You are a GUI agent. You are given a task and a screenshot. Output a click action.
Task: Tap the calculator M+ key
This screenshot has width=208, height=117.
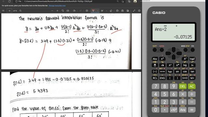click(192, 78)
